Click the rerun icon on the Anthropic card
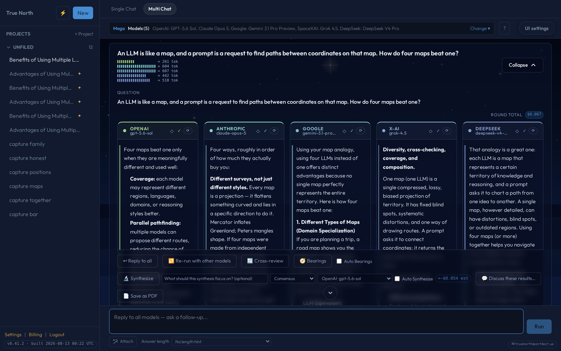 pos(274,131)
